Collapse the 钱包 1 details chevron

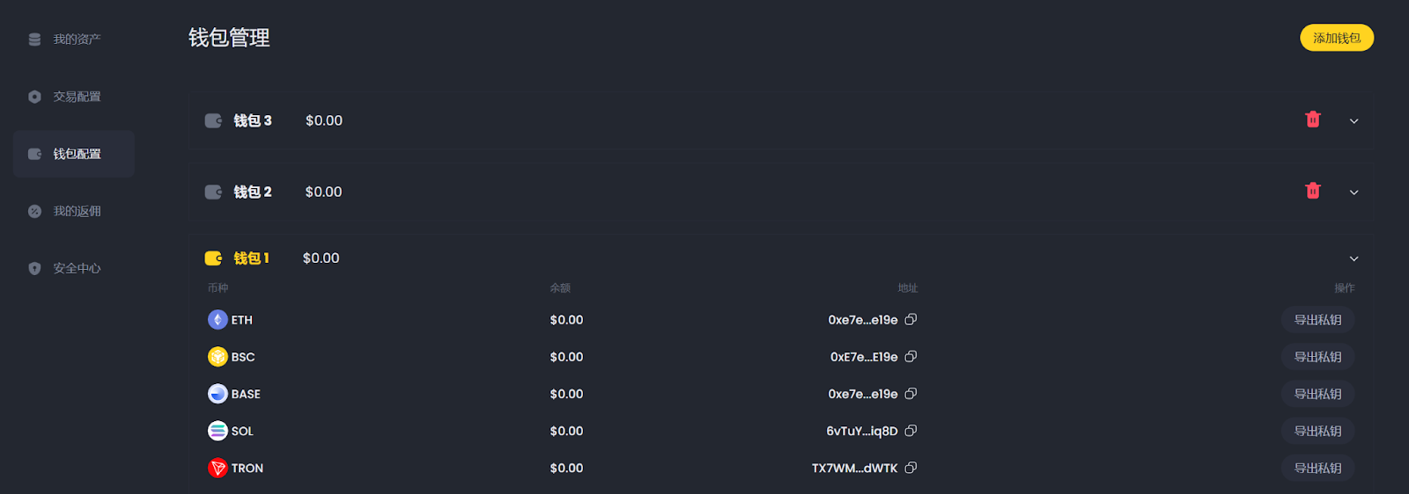pyautogui.click(x=1354, y=258)
